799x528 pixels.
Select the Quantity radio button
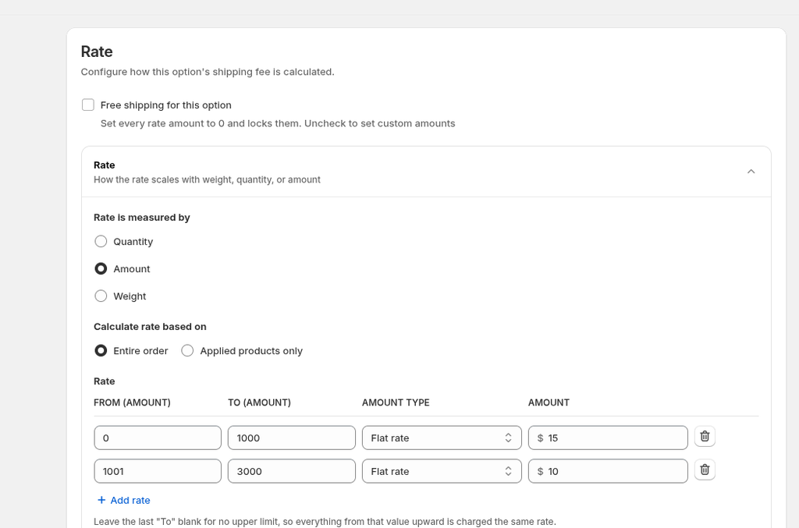click(x=101, y=241)
